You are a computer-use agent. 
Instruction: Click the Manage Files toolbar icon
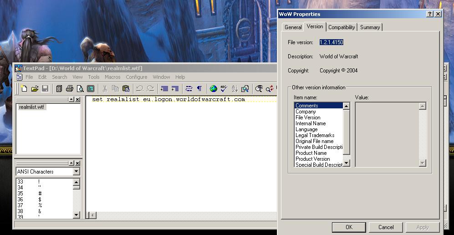click(59, 88)
